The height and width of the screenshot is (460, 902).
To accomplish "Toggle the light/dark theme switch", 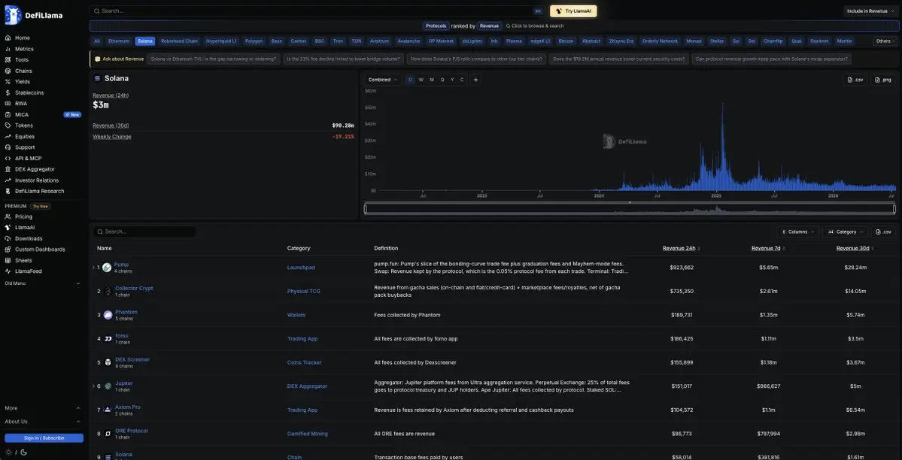I will (16, 452).
